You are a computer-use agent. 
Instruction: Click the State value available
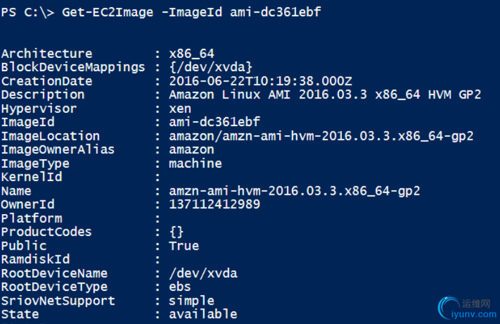coord(203,314)
